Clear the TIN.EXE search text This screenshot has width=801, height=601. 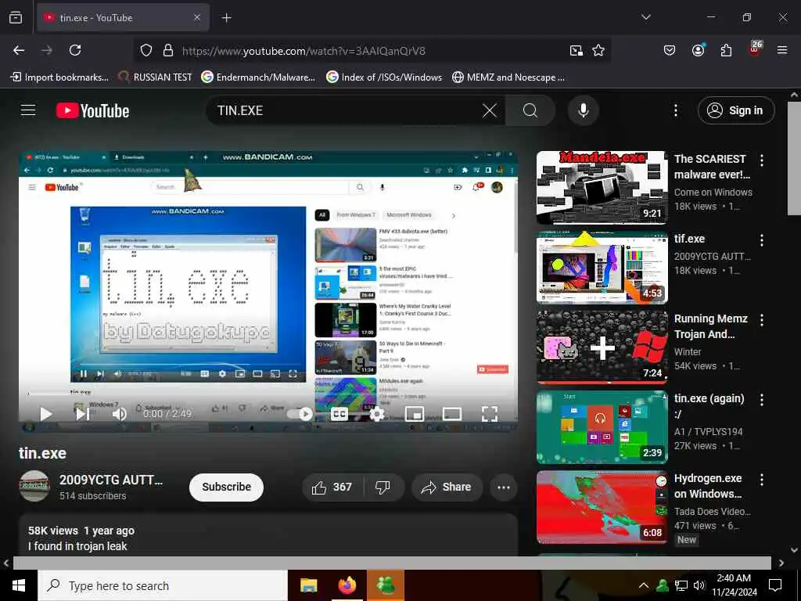pyautogui.click(x=490, y=110)
